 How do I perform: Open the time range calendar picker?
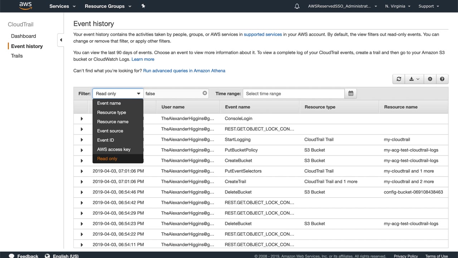[351, 94]
